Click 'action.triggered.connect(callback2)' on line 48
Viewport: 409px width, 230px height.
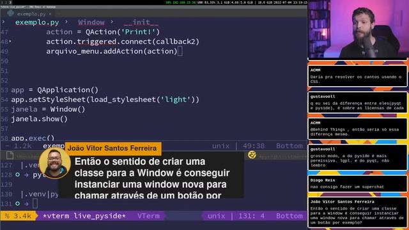point(123,42)
